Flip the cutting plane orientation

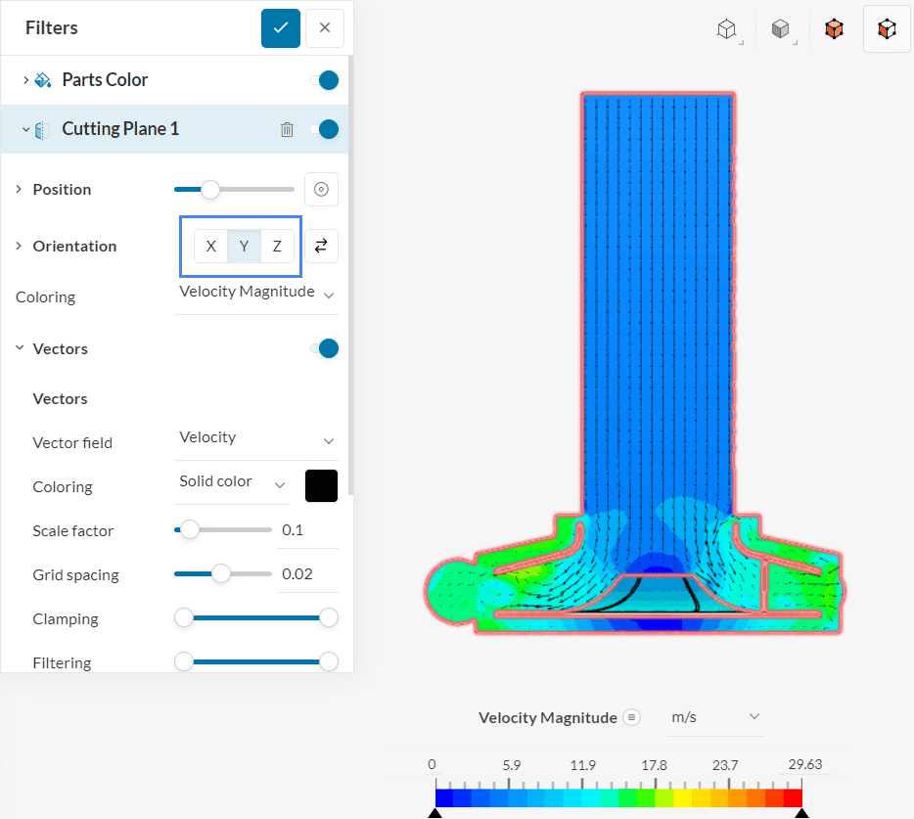(321, 247)
